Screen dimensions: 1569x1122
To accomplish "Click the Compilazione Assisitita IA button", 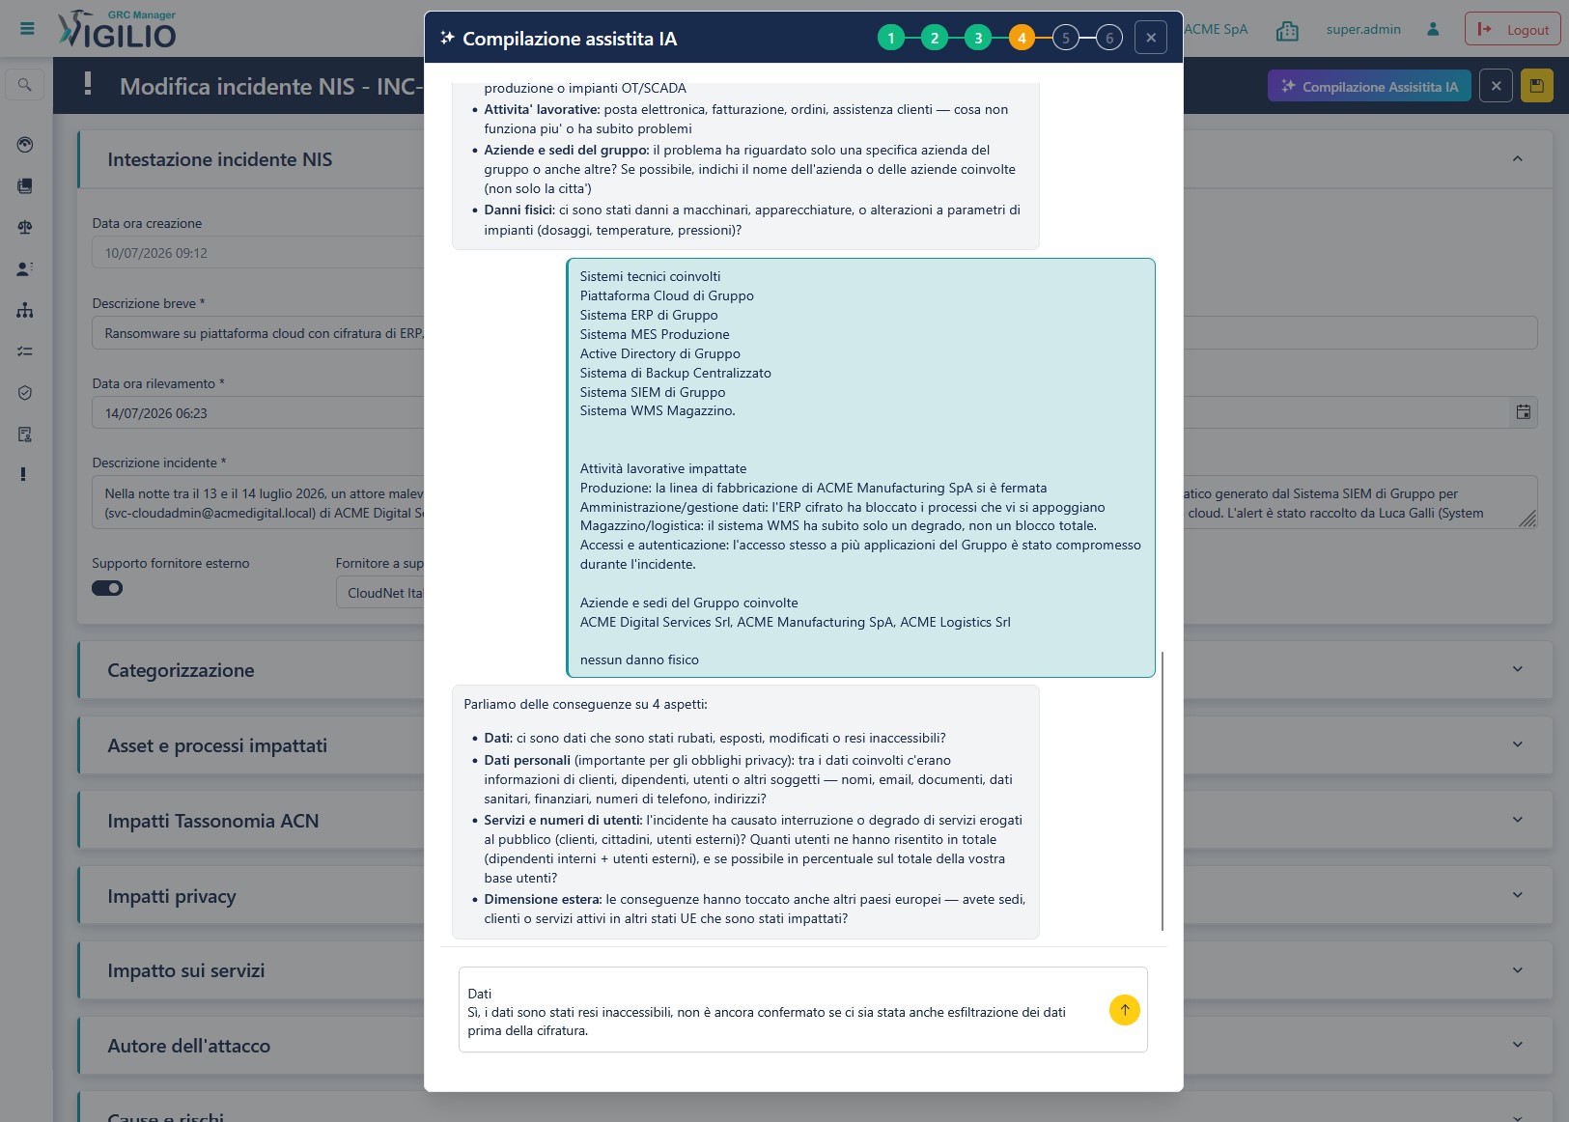I will tap(1369, 86).
